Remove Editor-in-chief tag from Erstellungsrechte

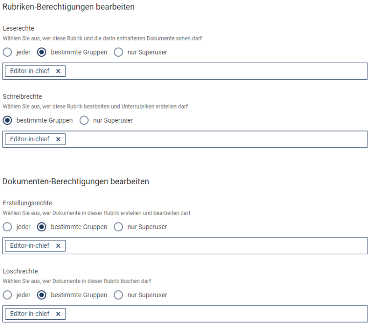click(x=58, y=246)
